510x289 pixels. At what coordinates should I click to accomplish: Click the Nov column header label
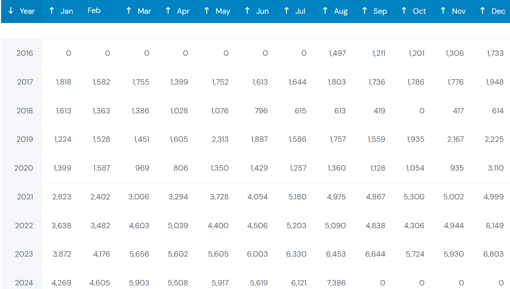click(459, 11)
